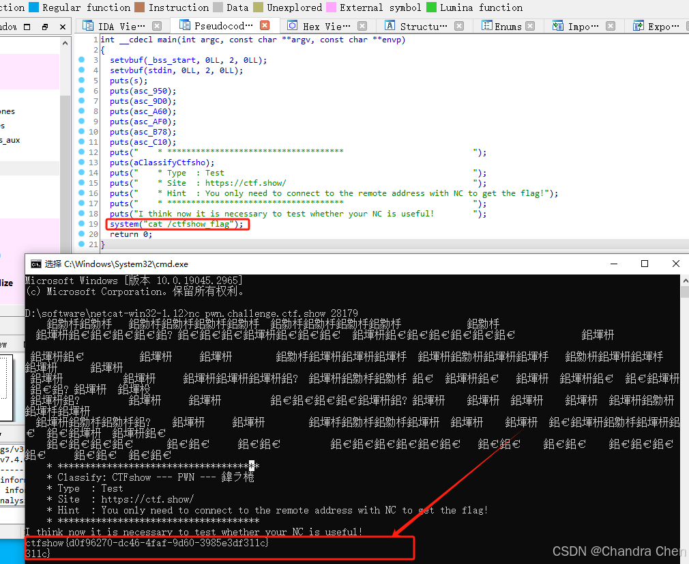
Task: Click the cmd.exe title bar icon
Action: 36,264
